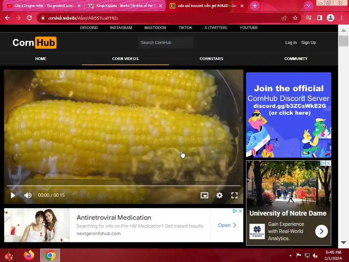
Task: Bookmark this page with the star icon
Action: click(x=295, y=18)
